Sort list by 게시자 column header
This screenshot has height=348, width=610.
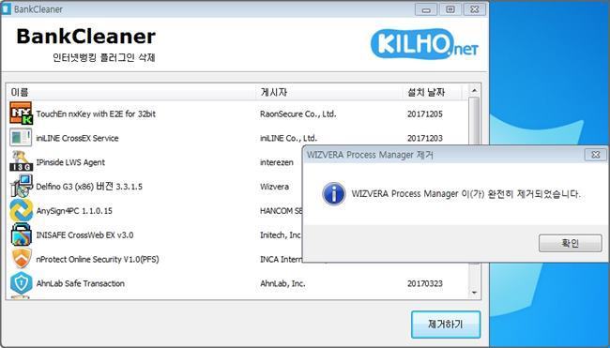tap(330, 92)
